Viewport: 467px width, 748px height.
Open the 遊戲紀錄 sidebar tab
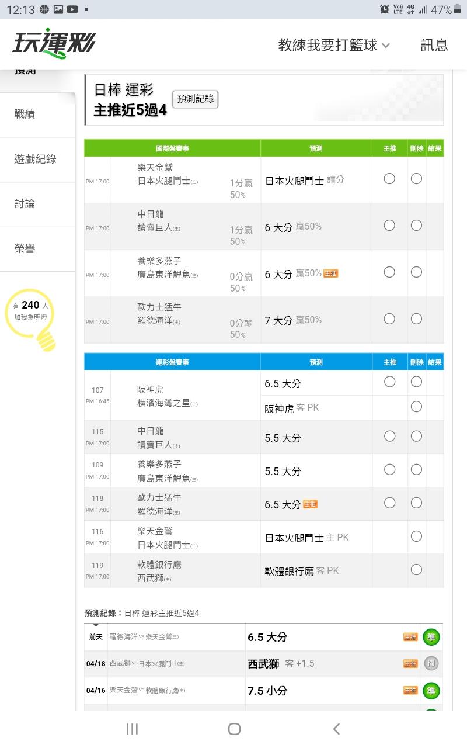[35, 159]
